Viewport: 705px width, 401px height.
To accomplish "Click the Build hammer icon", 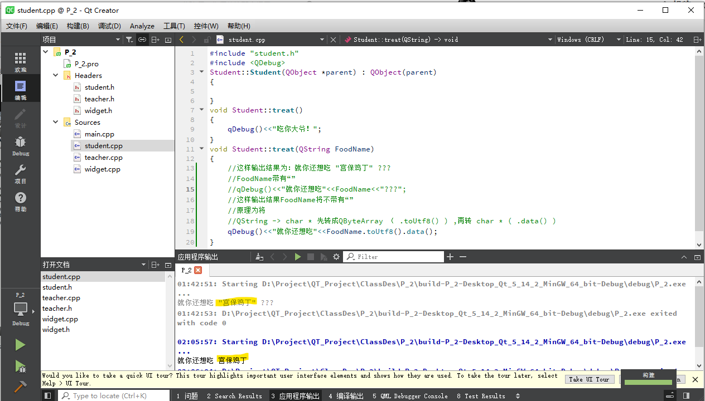I will click(20, 385).
